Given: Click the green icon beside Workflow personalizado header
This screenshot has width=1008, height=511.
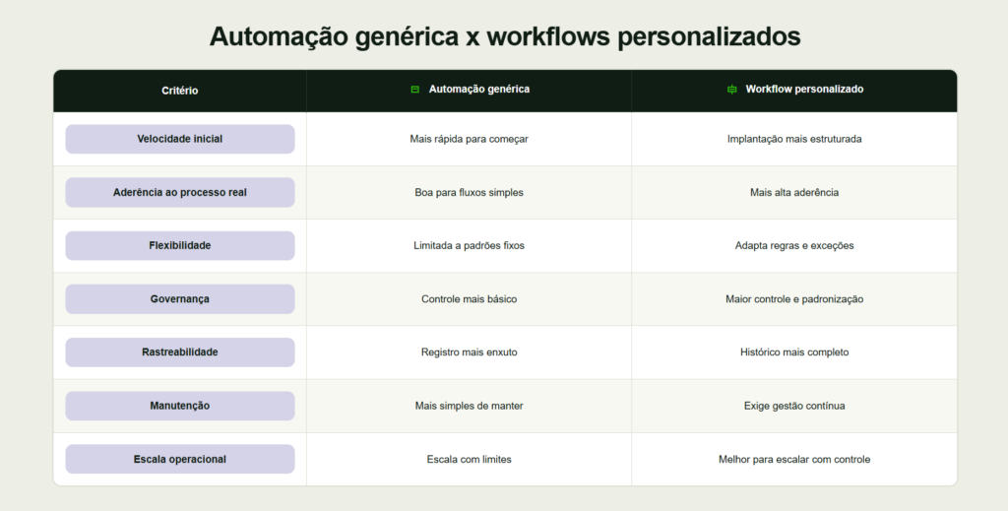Looking at the screenshot, I should click(731, 90).
